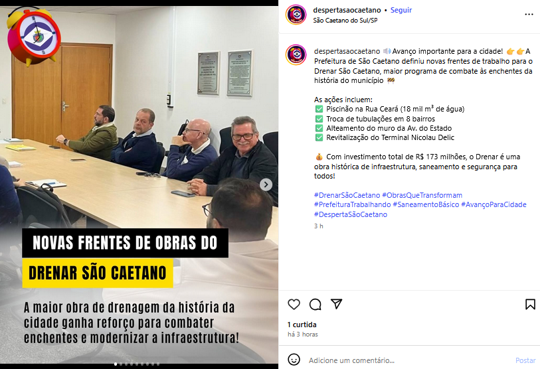Open the three-dot more options menu
The width and height of the screenshot is (540, 369).
[529, 15]
